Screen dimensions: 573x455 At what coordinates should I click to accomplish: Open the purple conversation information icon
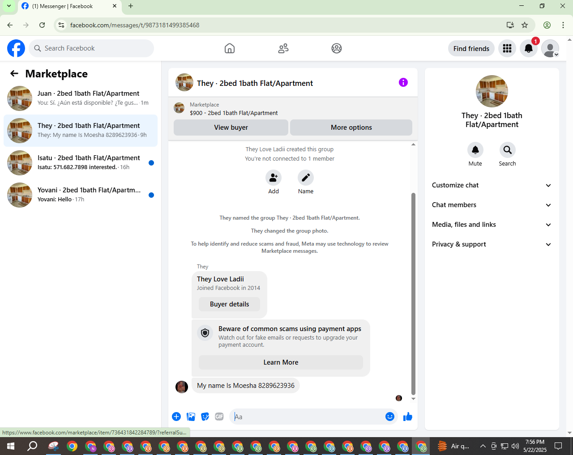click(403, 82)
